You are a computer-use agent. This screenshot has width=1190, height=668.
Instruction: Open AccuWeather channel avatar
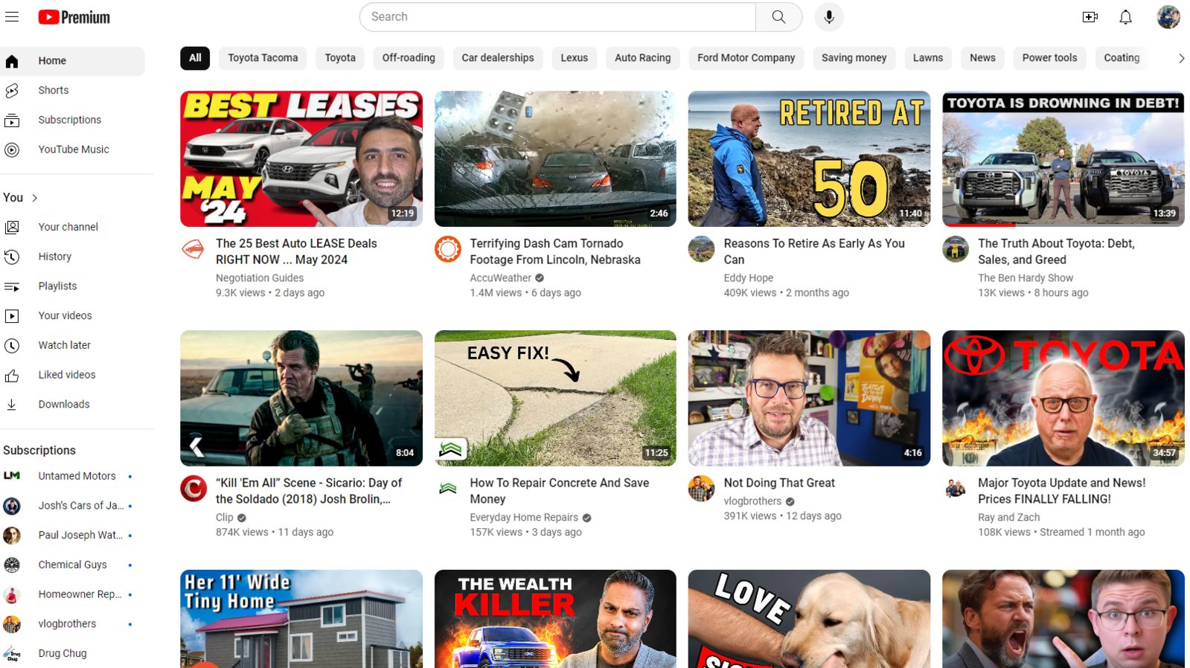coord(447,249)
